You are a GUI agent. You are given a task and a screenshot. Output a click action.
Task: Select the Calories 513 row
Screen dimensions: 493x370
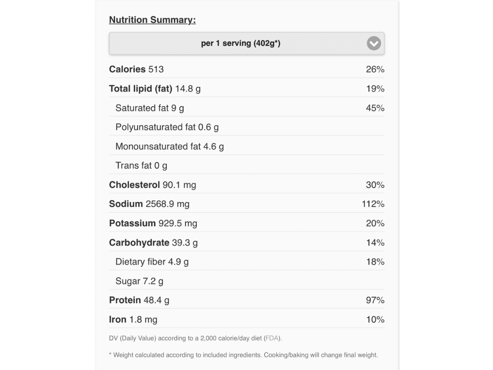click(136, 69)
